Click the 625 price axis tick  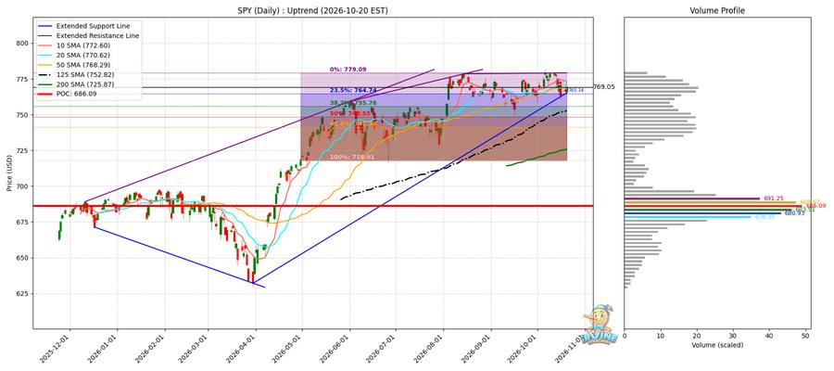click(24, 294)
